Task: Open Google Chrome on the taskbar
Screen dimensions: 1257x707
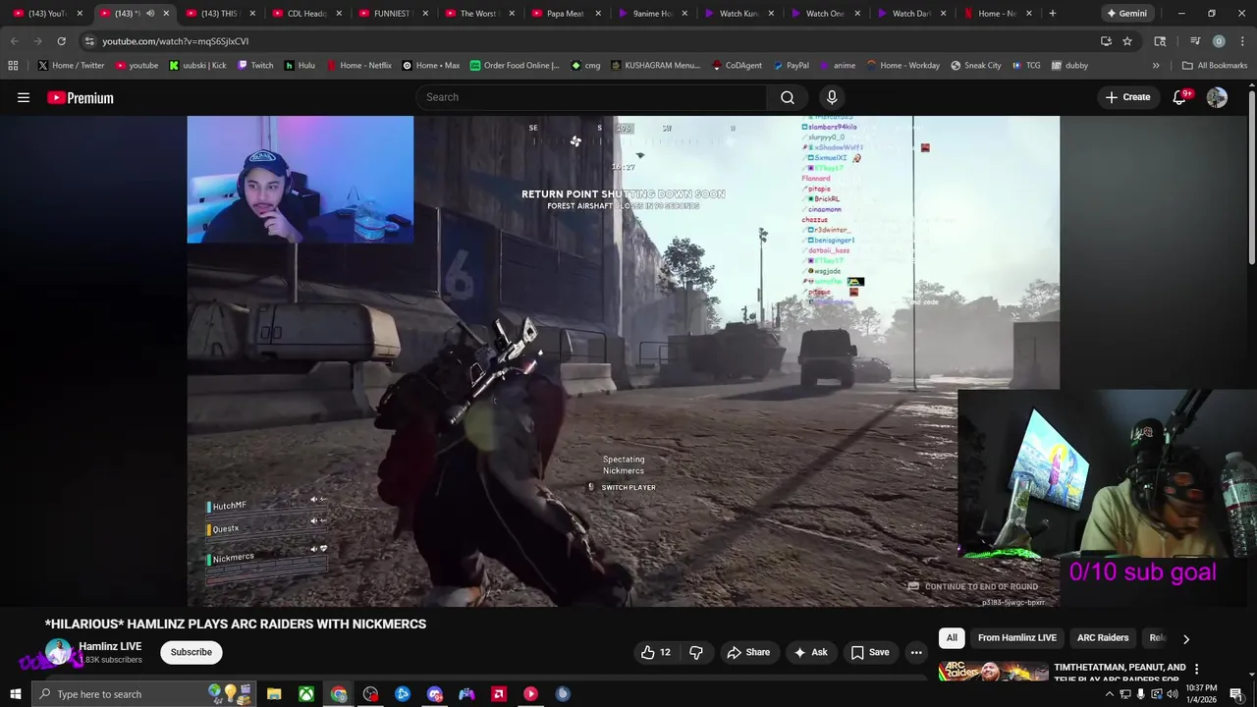Action: tap(339, 694)
